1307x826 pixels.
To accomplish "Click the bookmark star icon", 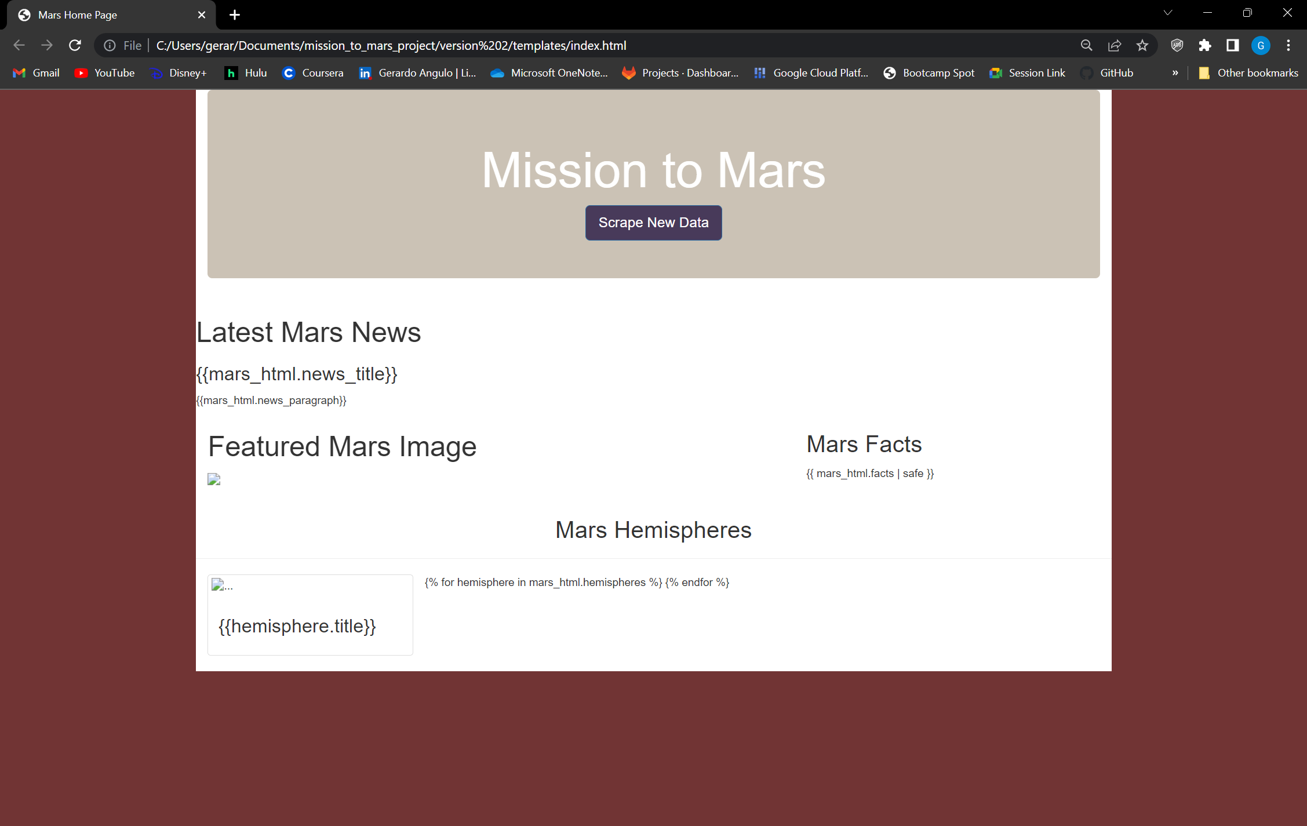I will coord(1142,45).
